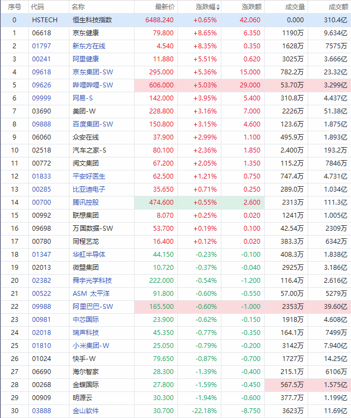Image resolution: width=351 pixels, height=418 pixels.
Task: Sort by 成交额 column header
Action: 339,7
